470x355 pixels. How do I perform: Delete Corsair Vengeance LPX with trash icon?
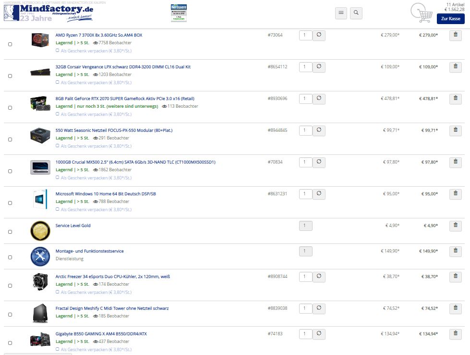pyautogui.click(x=456, y=67)
